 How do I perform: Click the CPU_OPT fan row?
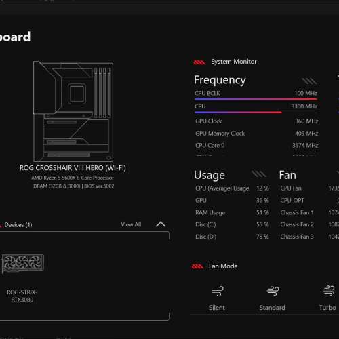coord(310,201)
